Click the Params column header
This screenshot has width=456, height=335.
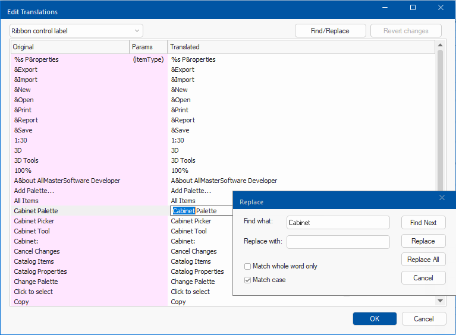[148, 47]
